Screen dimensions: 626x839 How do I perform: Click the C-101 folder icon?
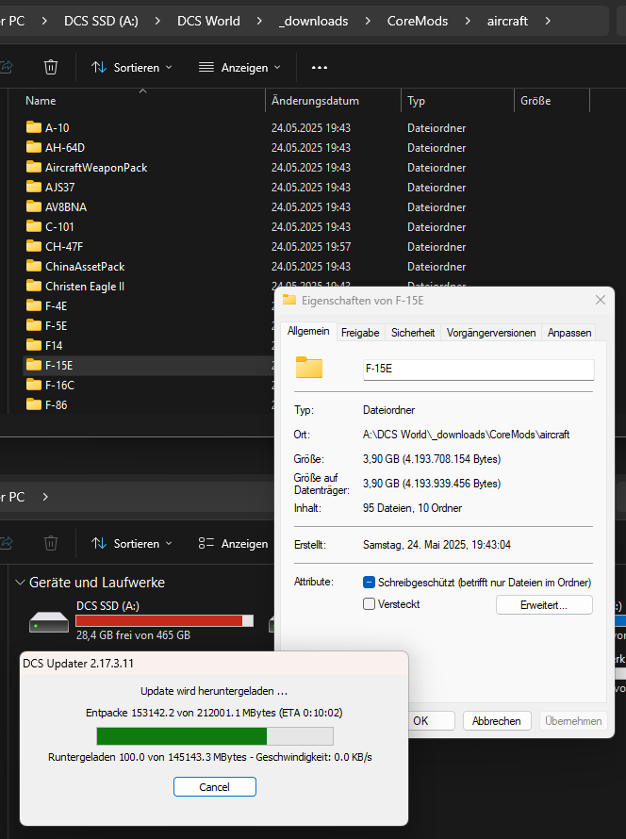[x=34, y=226]
